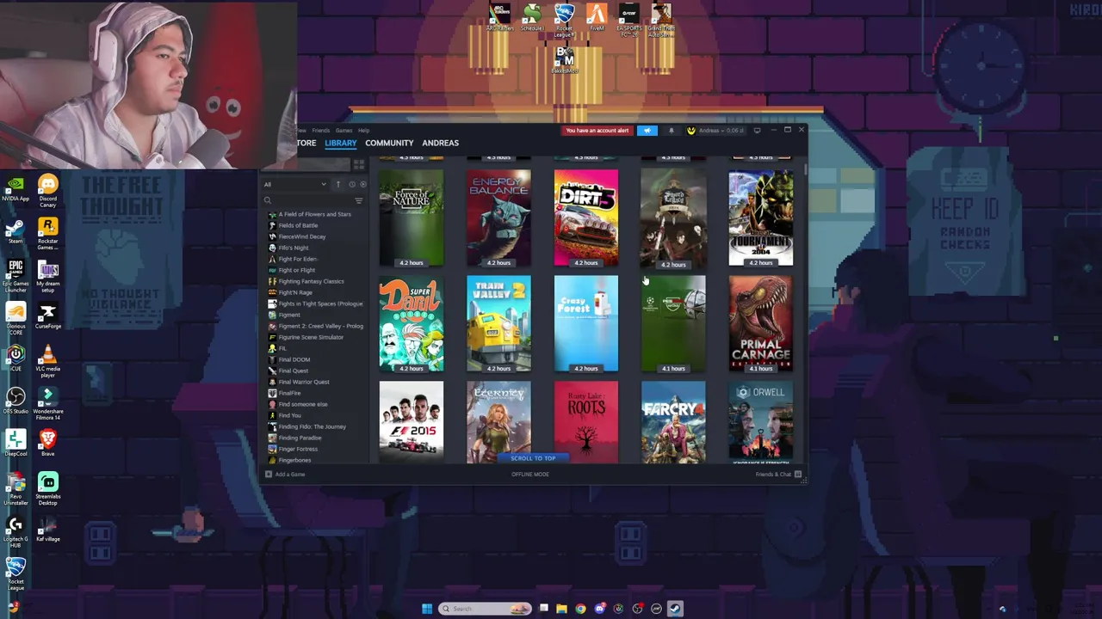Open Crazy Forest game cover
This screenshot has width=1102, height=619.
(586, 324)
